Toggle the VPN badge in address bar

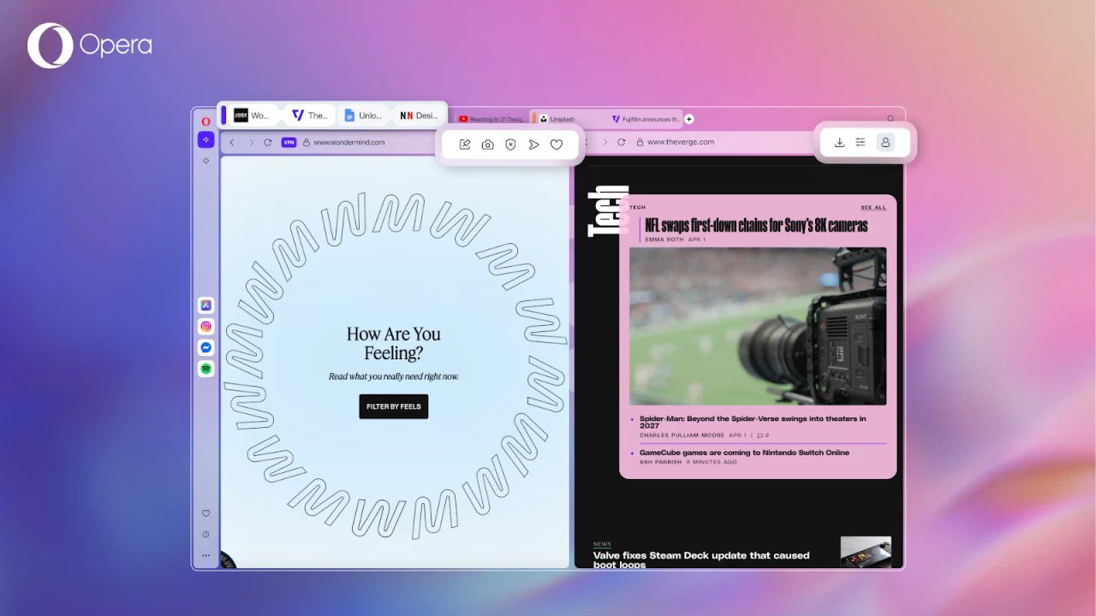pos(289,142)
